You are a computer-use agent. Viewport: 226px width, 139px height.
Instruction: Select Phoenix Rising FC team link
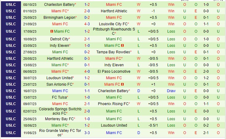point(113,104)
